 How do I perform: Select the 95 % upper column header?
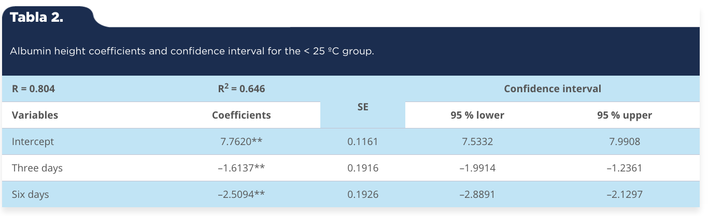[625, 115]
